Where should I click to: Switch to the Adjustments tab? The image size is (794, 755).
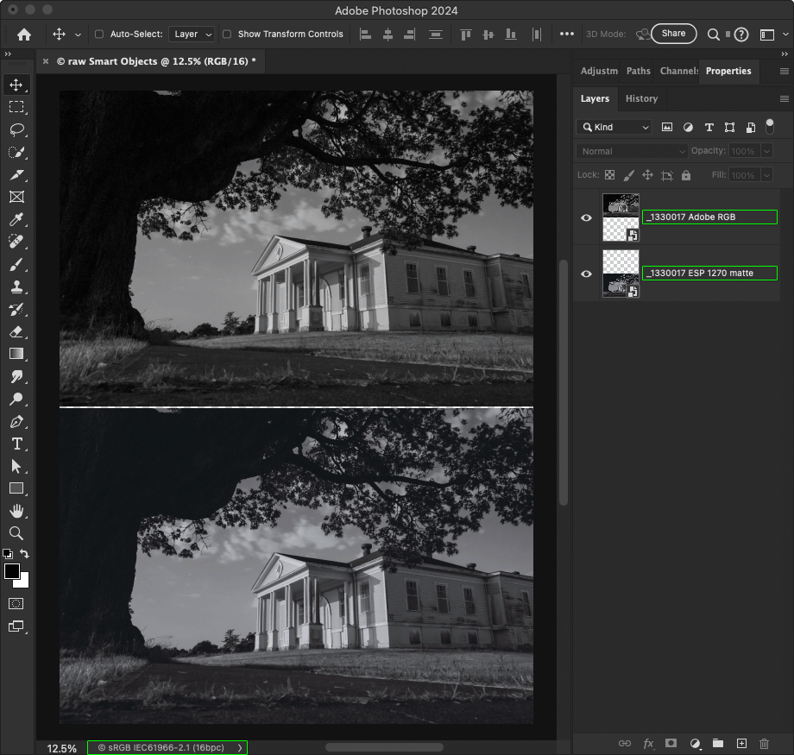coord(599,71)
